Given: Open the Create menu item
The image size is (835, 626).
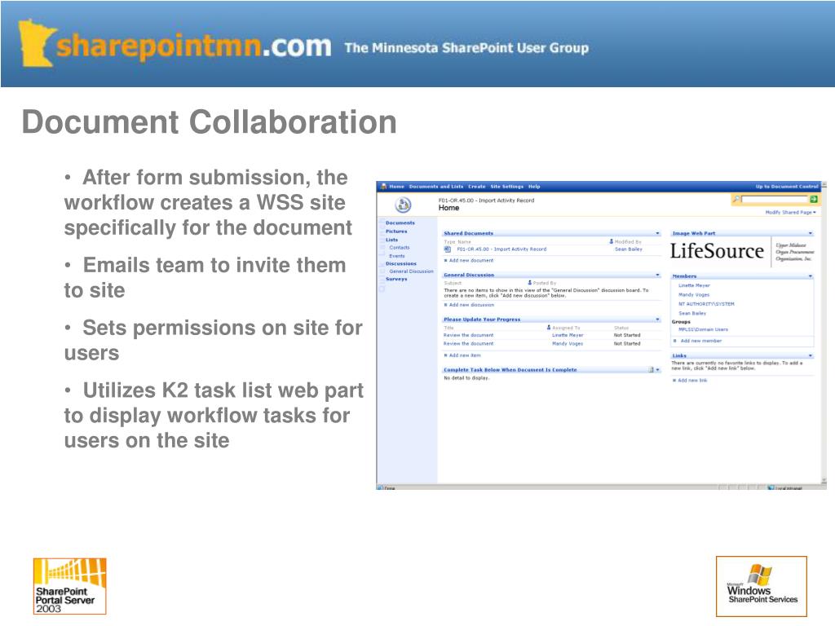Looking at the screenshot, I should tap(476, 187).
